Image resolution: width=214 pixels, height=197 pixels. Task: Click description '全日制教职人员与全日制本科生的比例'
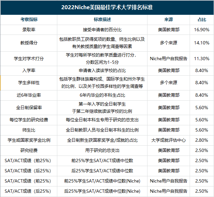coord(102,130)
